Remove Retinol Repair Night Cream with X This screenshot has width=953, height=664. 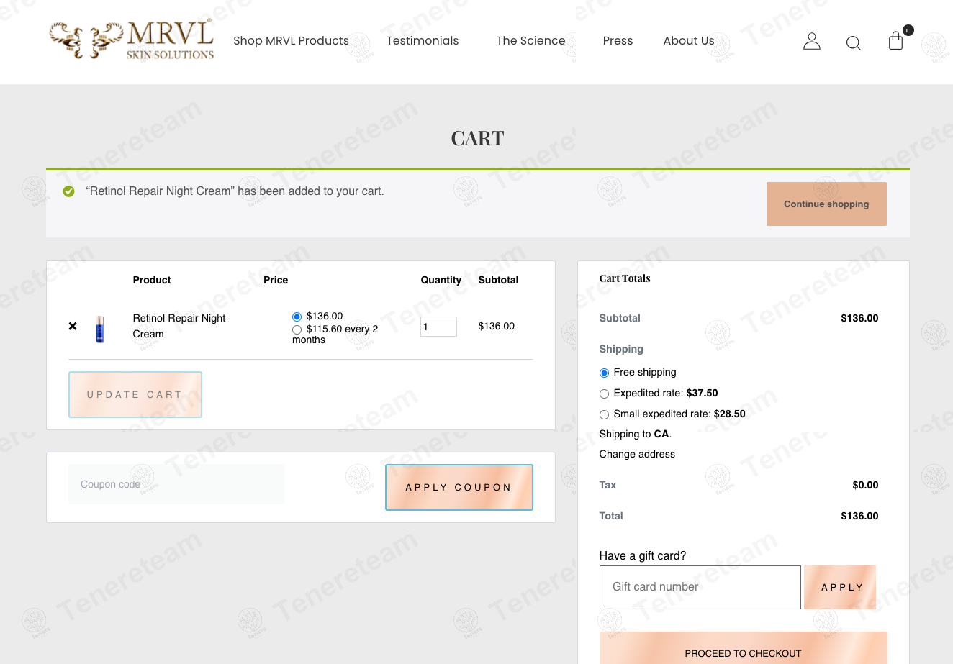coord(73,326)
